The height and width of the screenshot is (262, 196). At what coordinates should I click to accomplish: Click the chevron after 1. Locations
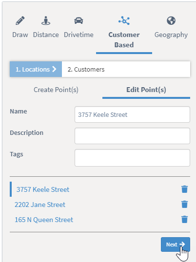click(x=54, y=69)
